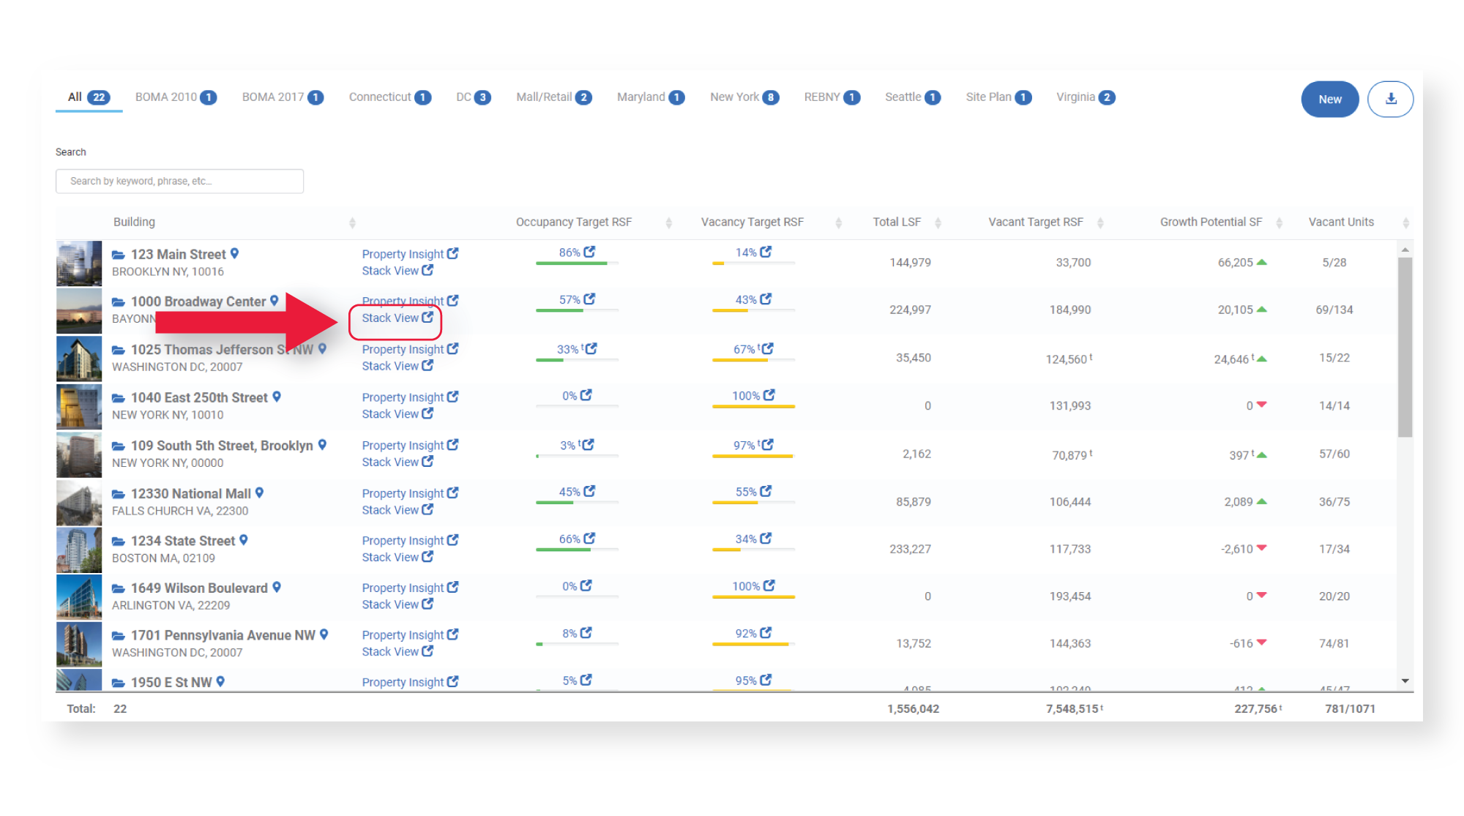Click the New button
Viewport: 1464px width, 816px height.
1329,99
